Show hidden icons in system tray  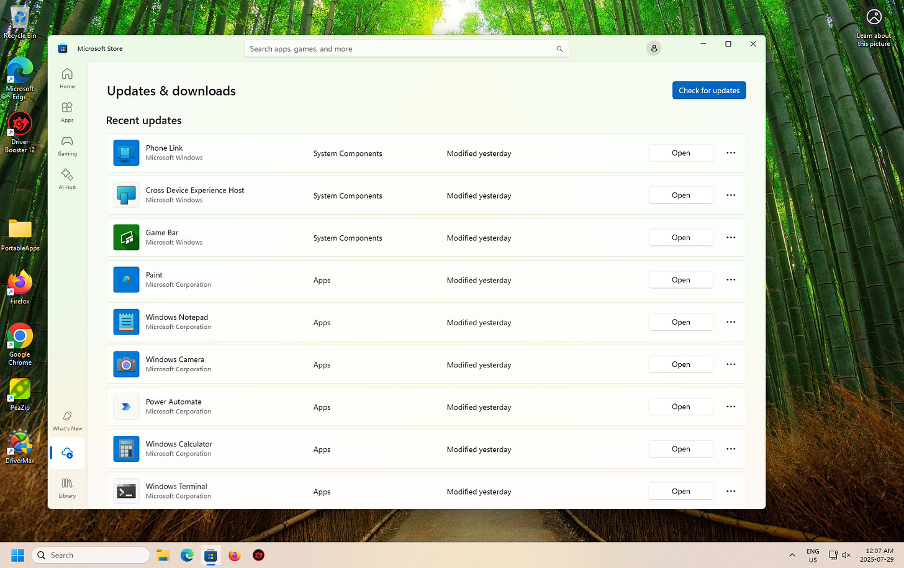point(792,555)
